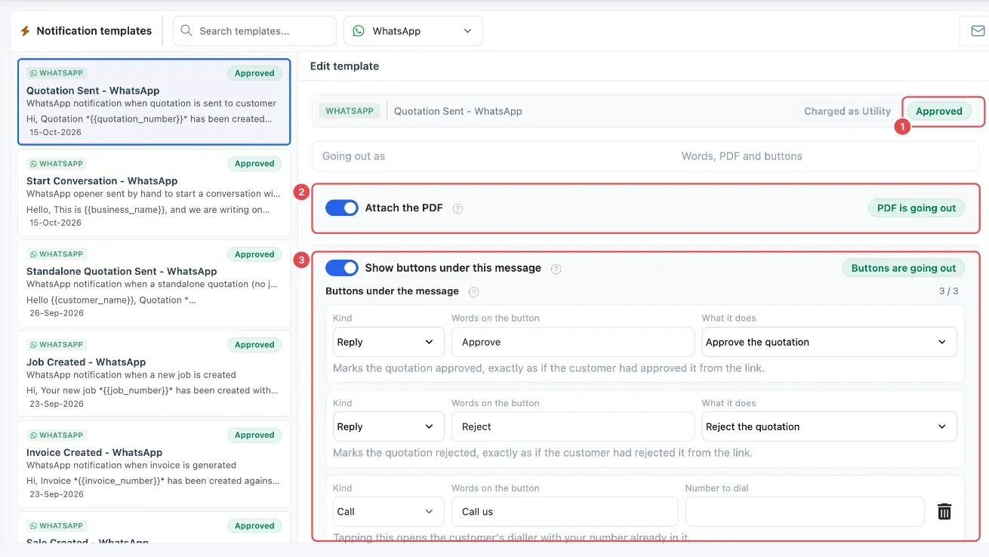Click the Notification templates title
Viewport: 989px width, 557px height.
pyautogui.click(x=94, y=31)
